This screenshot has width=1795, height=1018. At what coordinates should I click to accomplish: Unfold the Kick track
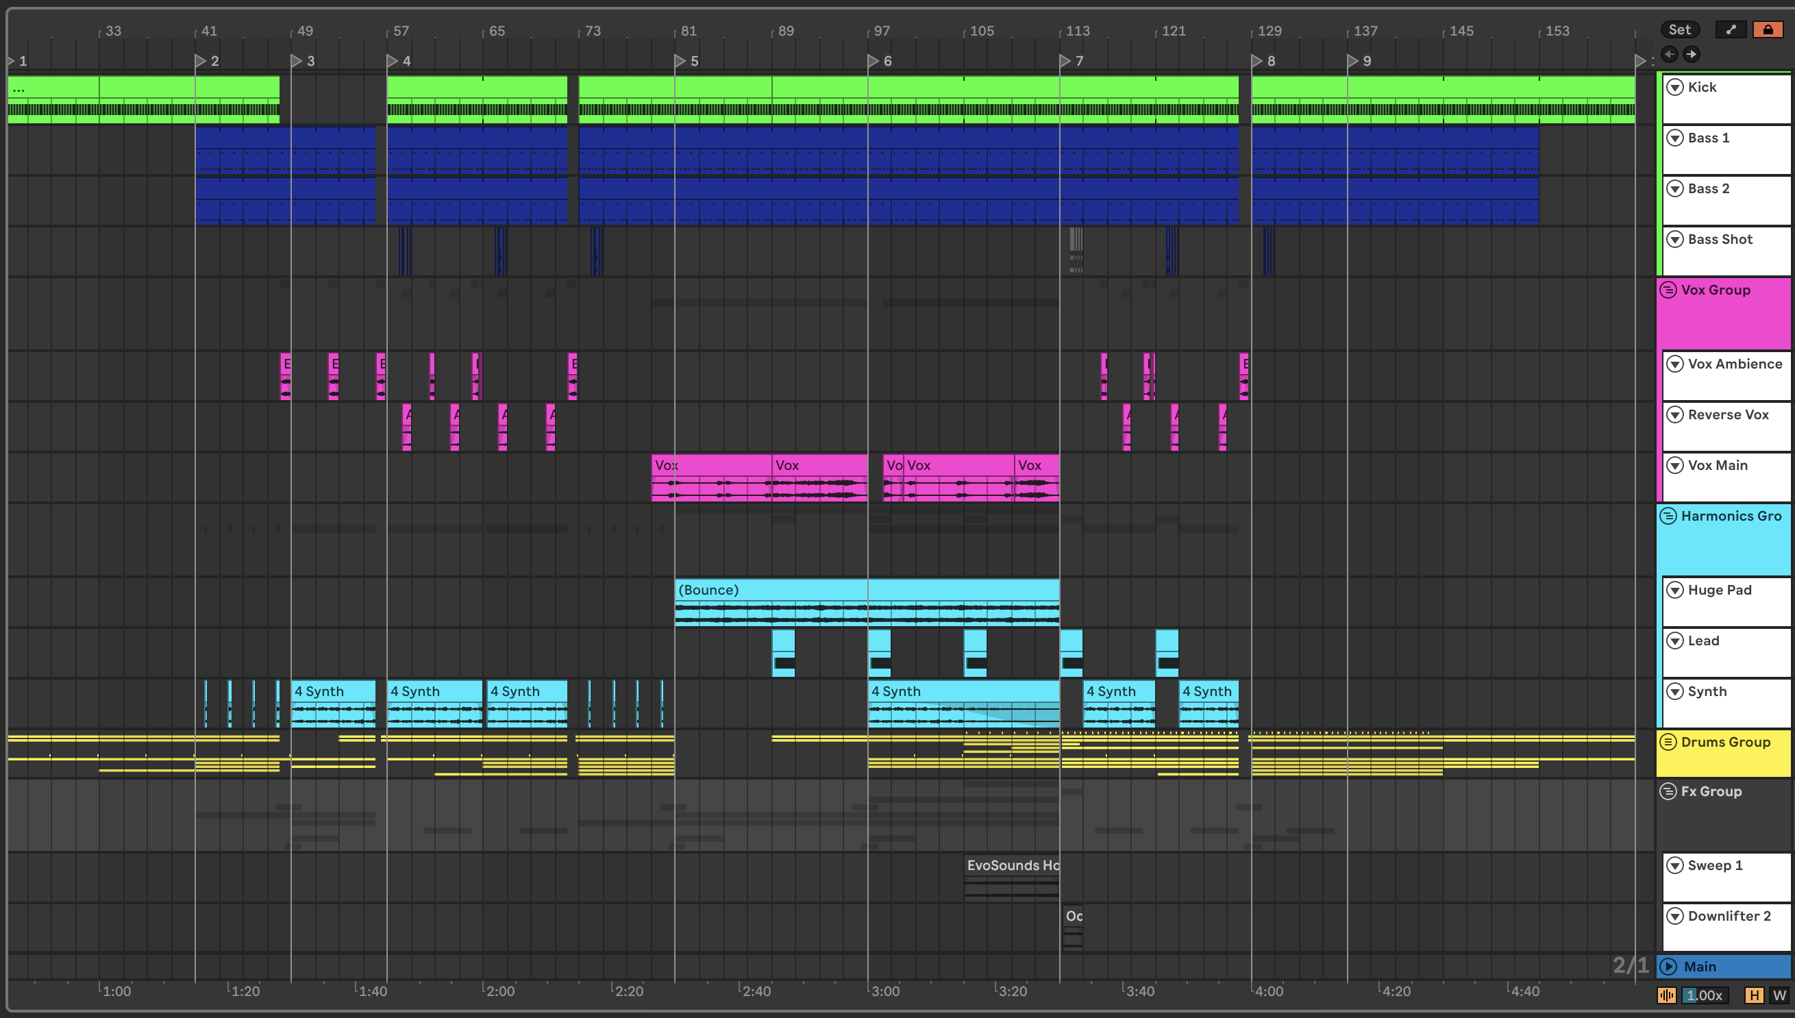[1674, 88]
